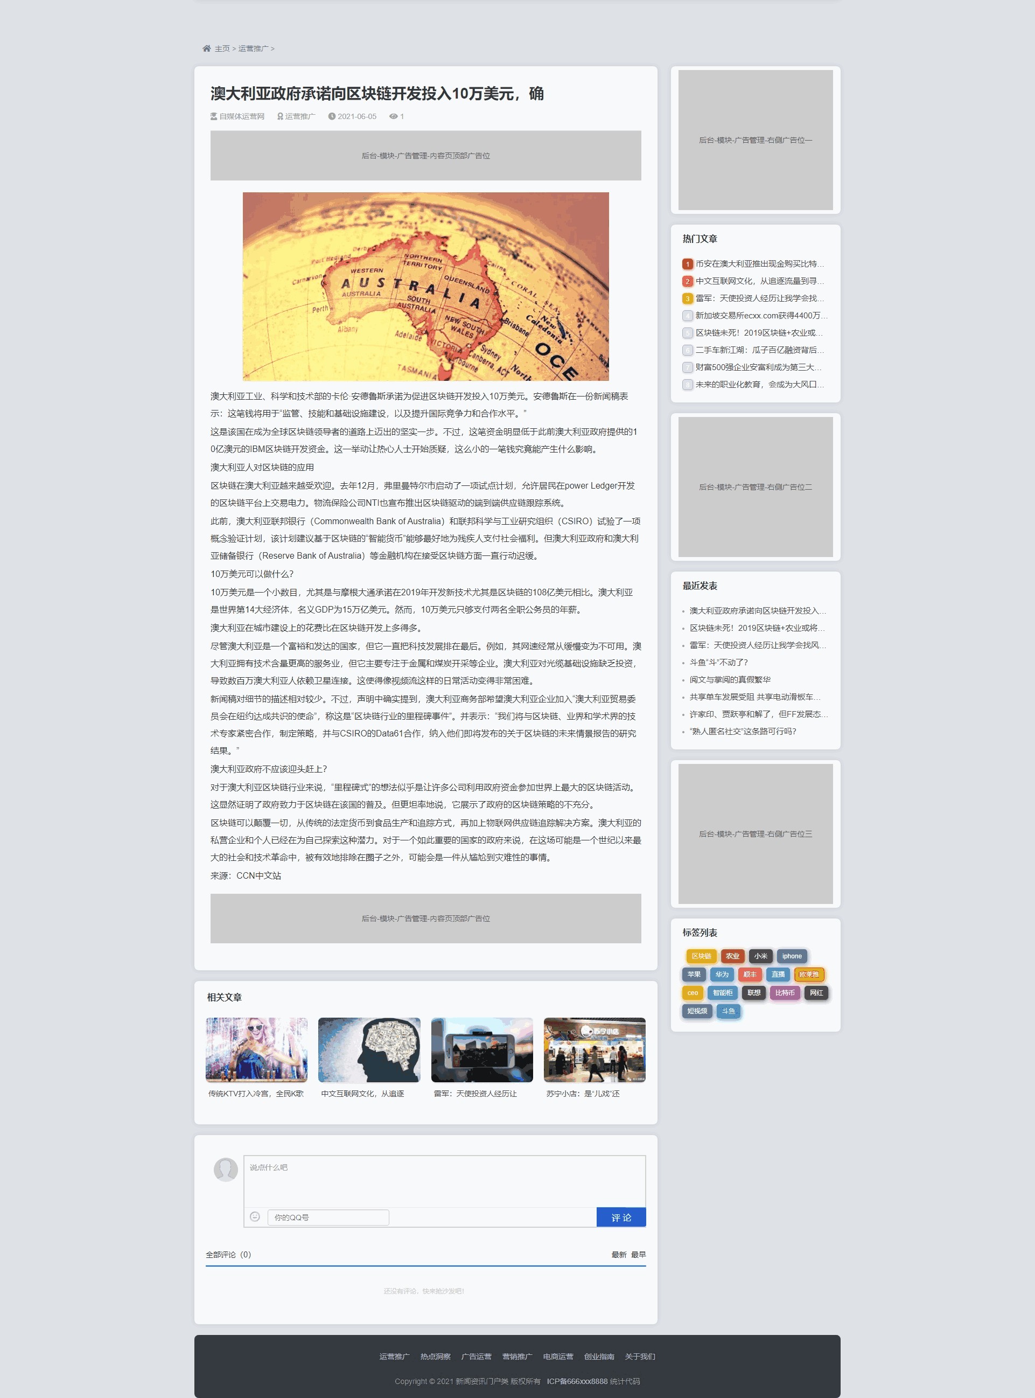Click the home icon in breadcrumb
This screenshot has height=1398, width=1035.
pyautogui.click(x=206, y=48)
